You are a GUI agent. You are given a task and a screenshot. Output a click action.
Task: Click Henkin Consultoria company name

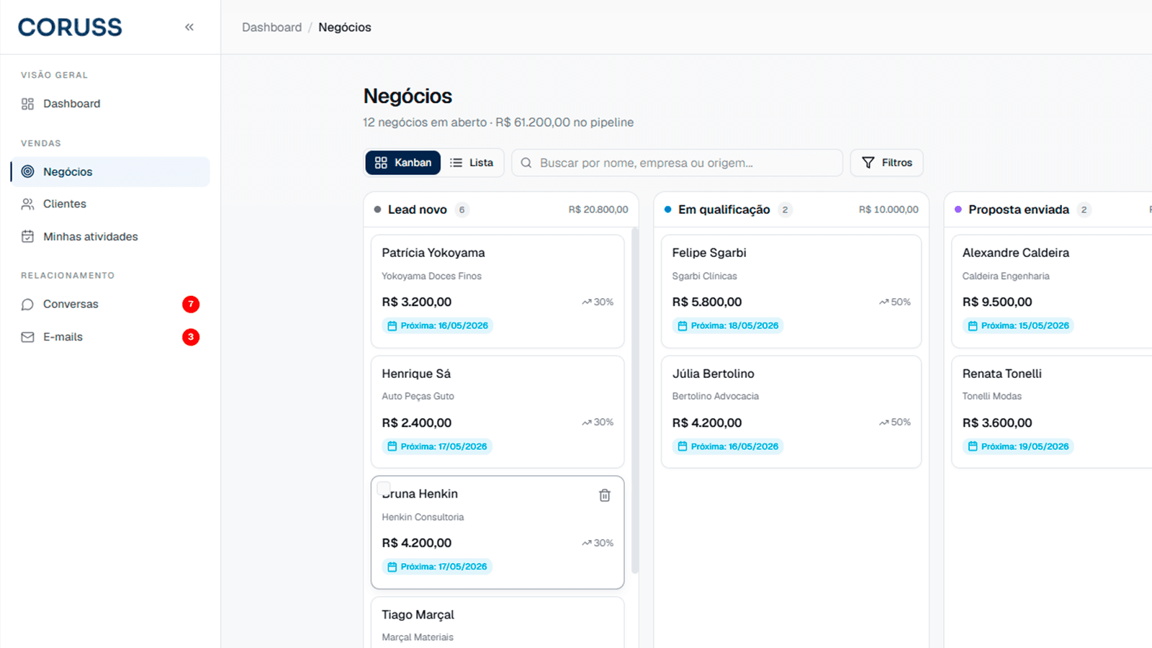tap(423, 518)
